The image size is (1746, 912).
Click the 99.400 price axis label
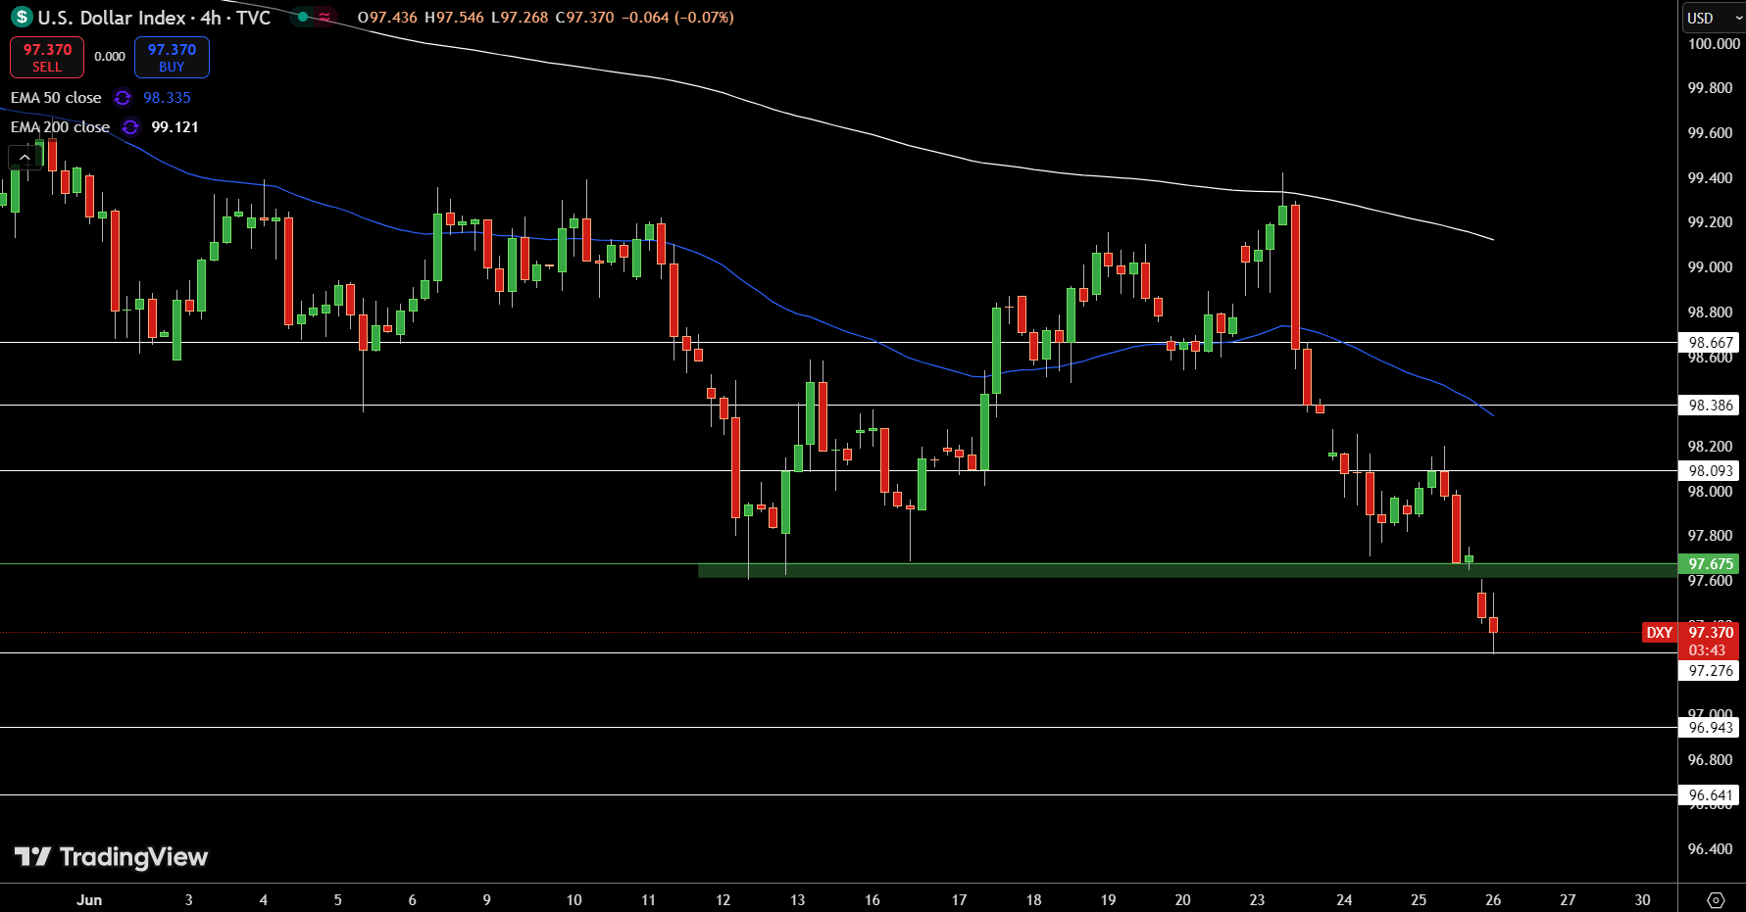(x=1710, y=178)
